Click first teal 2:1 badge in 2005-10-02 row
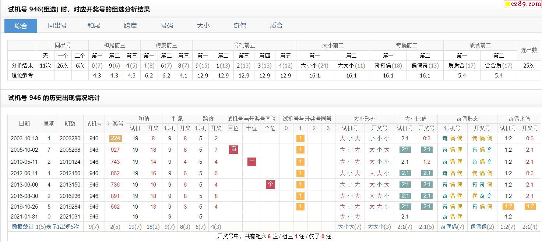Image resolution: width=542 pixels, height=242 pixels. (405, 149)
